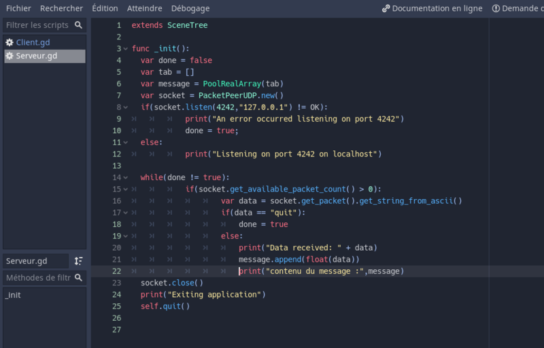544x348 pixels.
Task: Select the Client.gd script in the list
Action: click(x=33, y=42)
